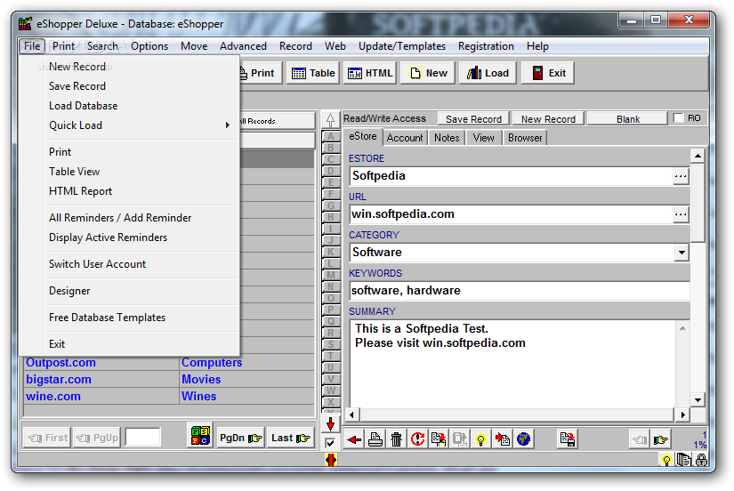Screen dimensions: 734x491
Task: Click the Table toolbar button
Action: pos(314,73)
